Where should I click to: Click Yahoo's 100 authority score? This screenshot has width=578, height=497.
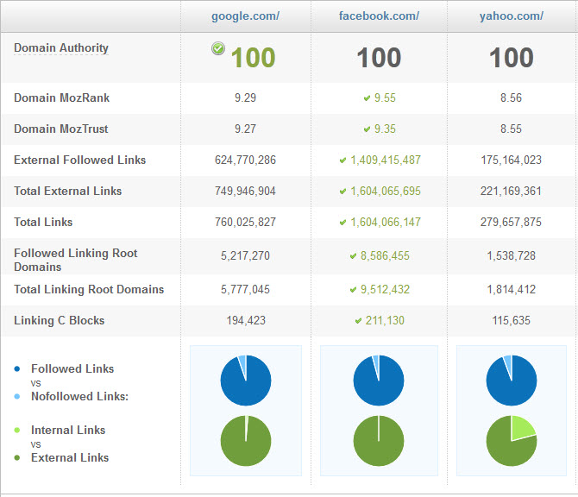(512, 58)
